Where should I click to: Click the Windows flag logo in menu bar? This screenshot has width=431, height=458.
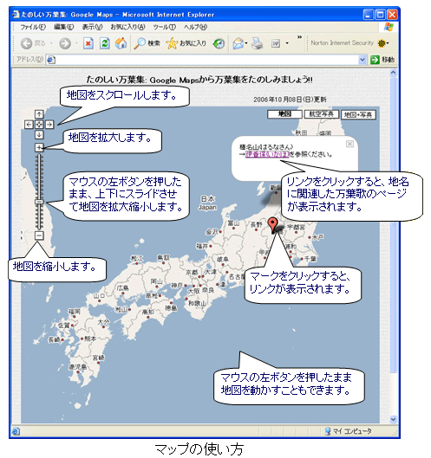(389, 27)
